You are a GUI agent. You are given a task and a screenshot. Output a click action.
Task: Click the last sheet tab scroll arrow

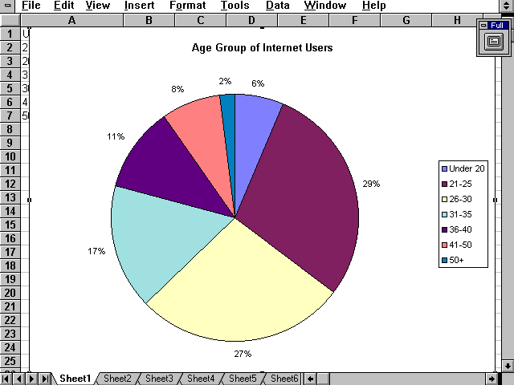tap(45, 379)
